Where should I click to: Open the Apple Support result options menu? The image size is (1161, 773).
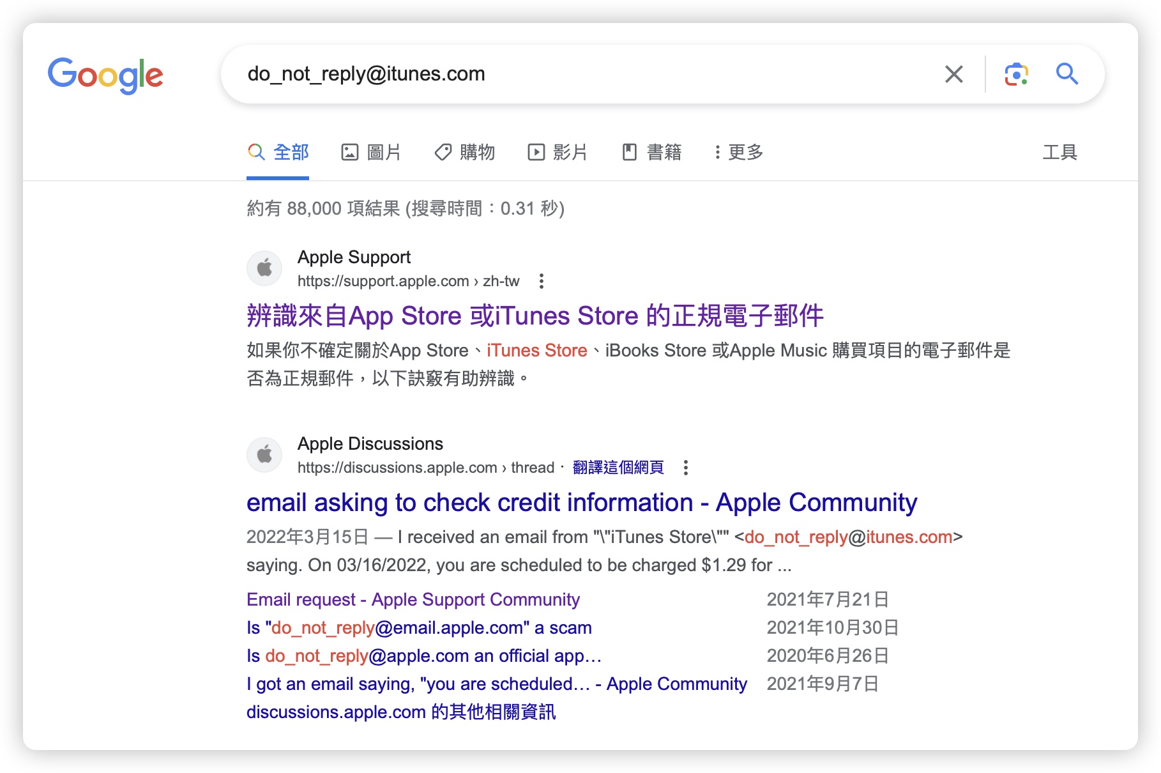(542, 281)
